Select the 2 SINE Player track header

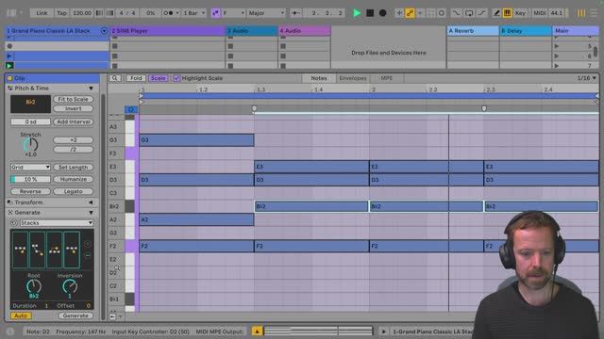coord(168,31)
